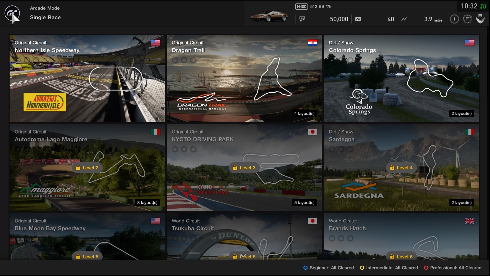Click the credits icon beside 50,000
The height and width of the screenshot is (276, 490).
302,19
